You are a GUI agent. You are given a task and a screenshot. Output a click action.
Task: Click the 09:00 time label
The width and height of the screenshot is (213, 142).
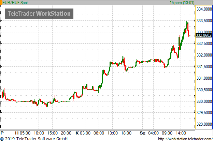click(x=167, y=133)
